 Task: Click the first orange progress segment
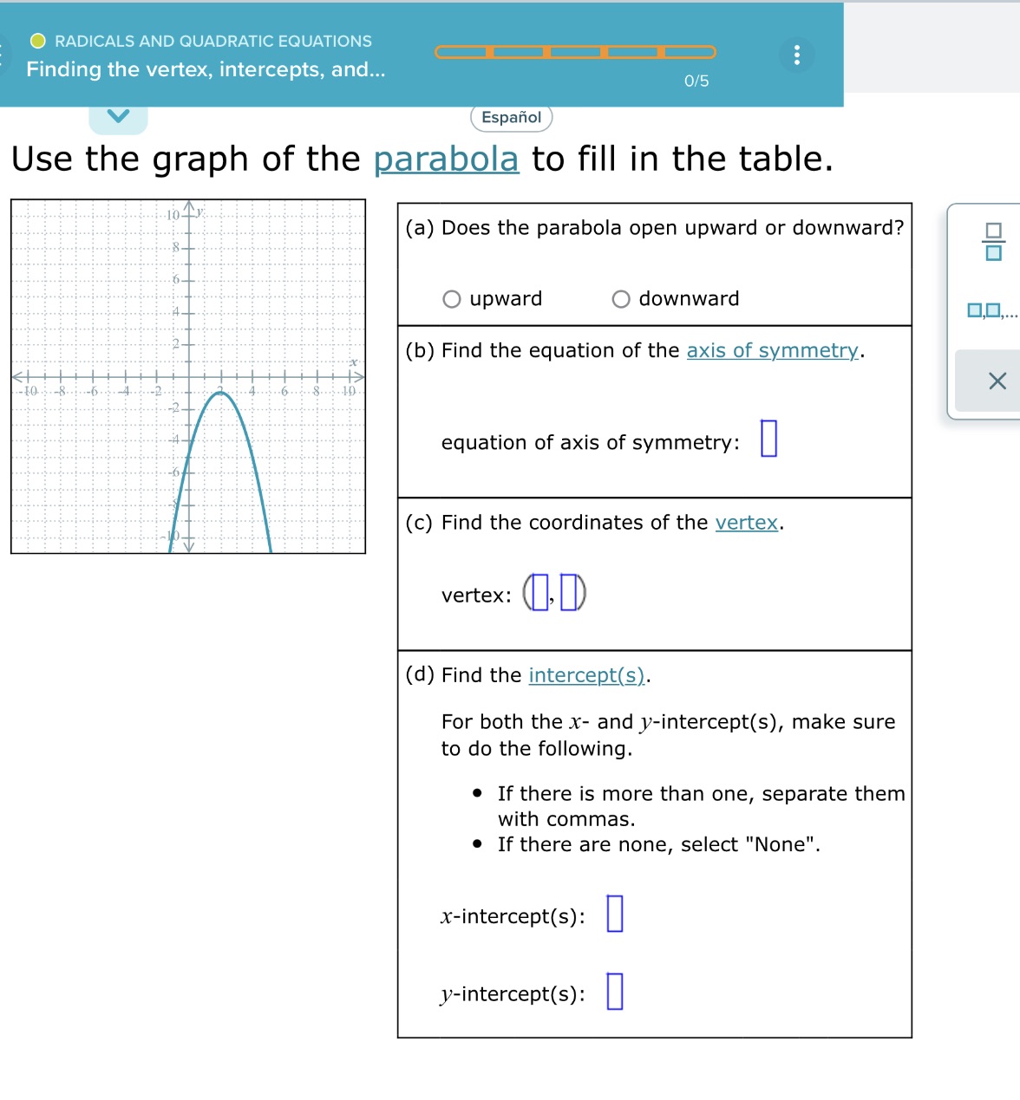point(464,53)
